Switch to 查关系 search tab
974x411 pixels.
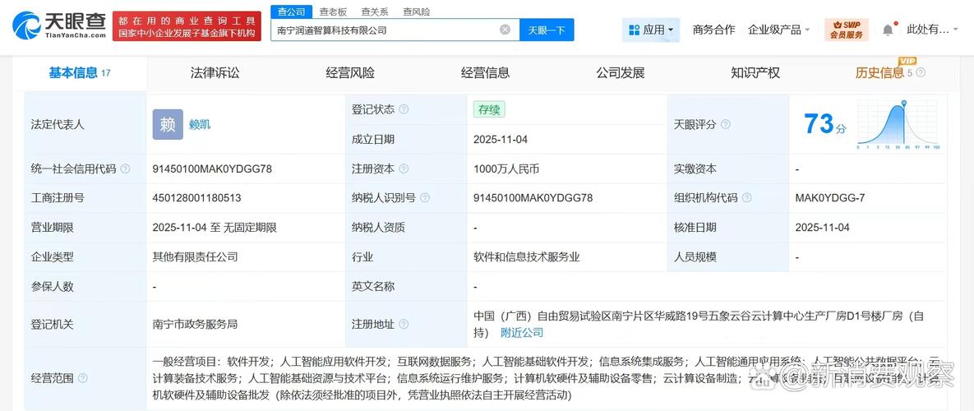(375, 12)
